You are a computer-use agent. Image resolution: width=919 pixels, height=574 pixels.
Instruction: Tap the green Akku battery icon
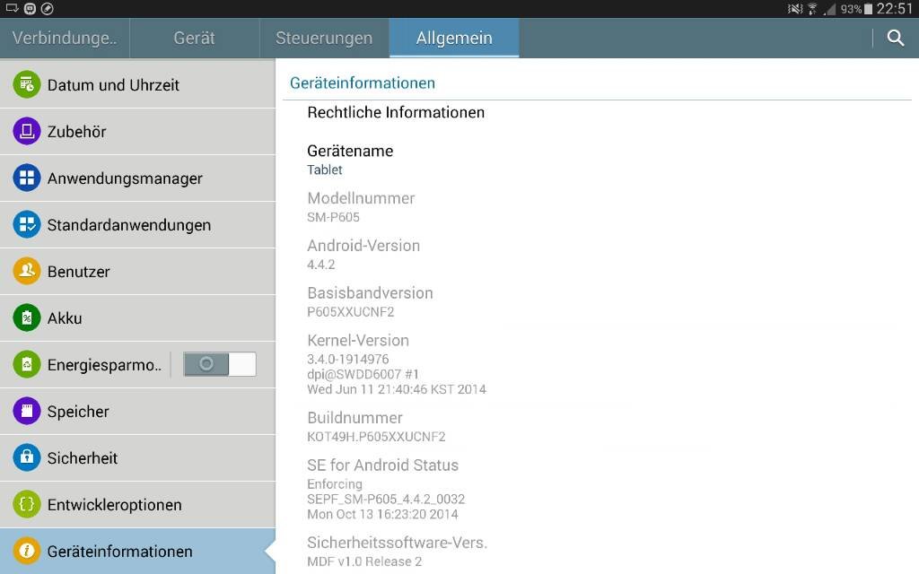(x=27, y=318)
